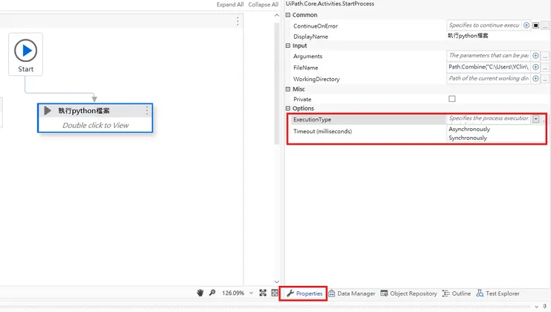Open the 執行python檔案 activity options menu
This screenshot has width=551, height=312.
coord(147,111)
